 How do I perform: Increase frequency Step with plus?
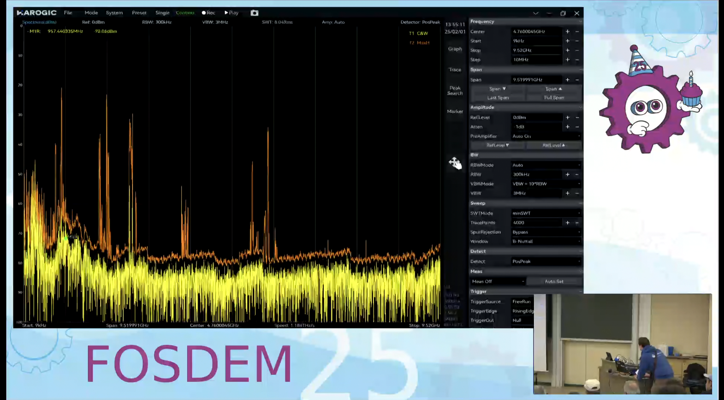click(567, 59)
